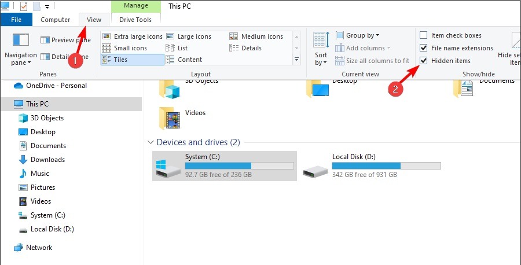Select the System (C:) drive tile
The image size is (521, 265).
click(224, 166)
